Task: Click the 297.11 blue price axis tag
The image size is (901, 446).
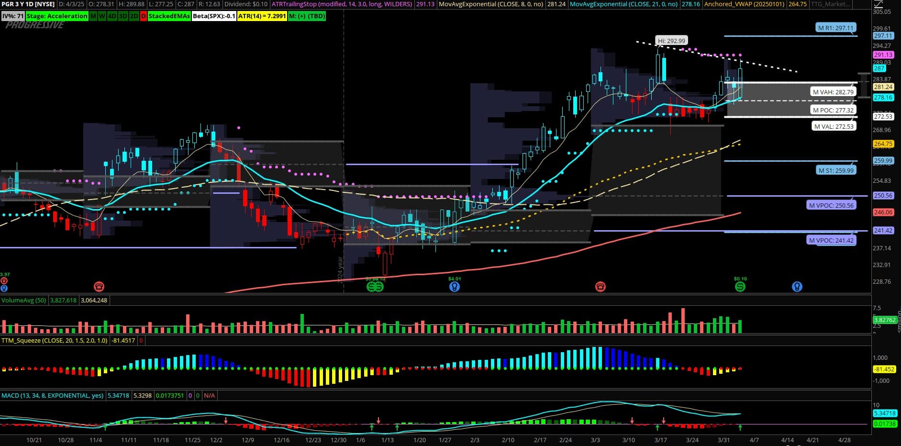Action: point(883,35)
